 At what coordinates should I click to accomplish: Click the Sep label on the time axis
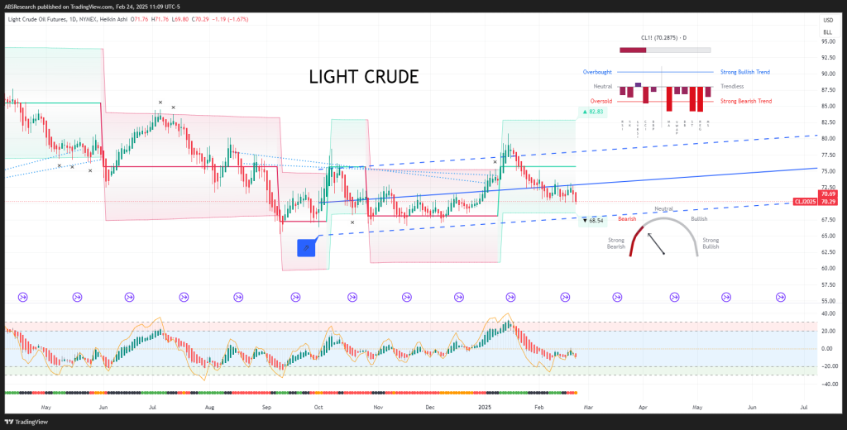(x=267, y=407)
